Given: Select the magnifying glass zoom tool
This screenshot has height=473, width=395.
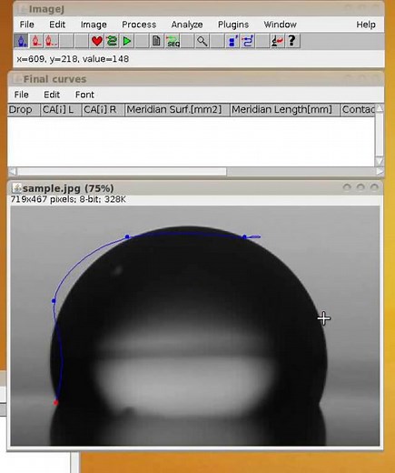Looking at the screenshot, I should coord(202,41).
